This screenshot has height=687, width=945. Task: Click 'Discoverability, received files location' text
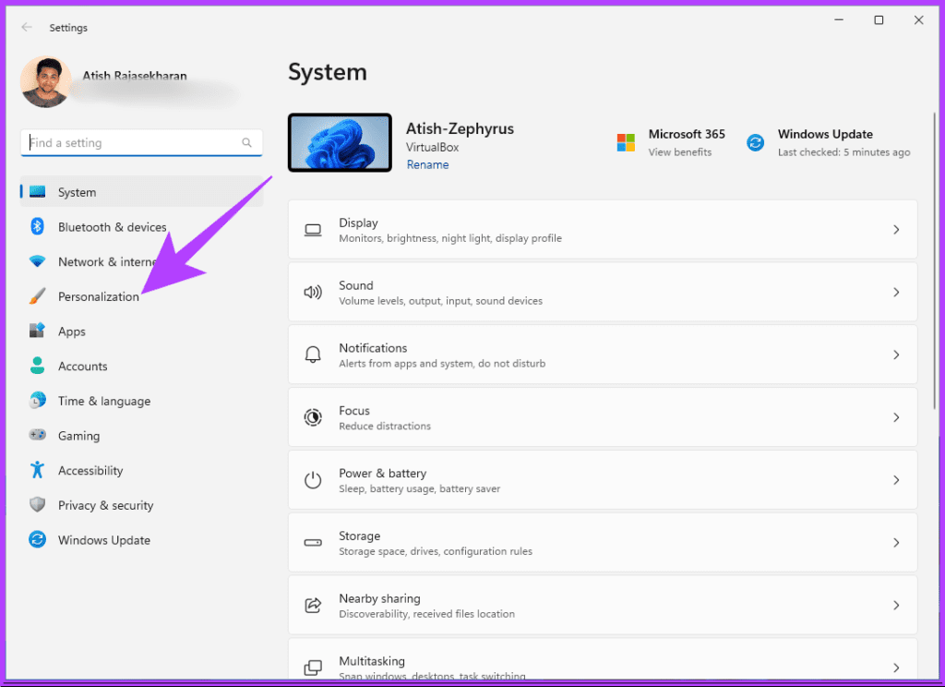[x=426, y=614]
